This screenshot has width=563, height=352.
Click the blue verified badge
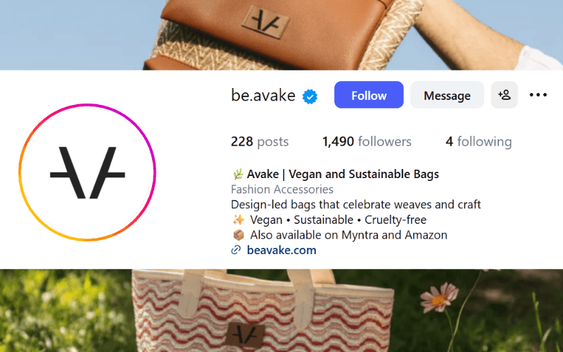tap(310, 96)
